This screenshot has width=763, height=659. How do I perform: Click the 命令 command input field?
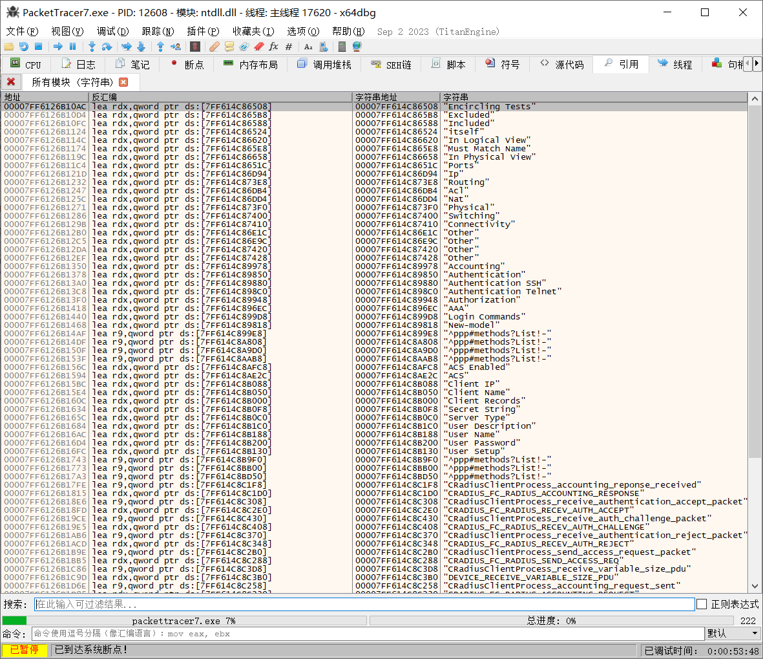tap(368, 633)
